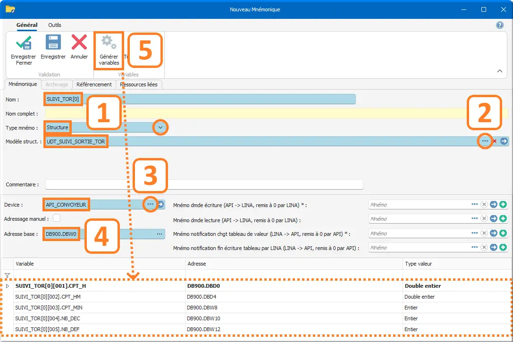
Task: Clear Mnémo dmde lecture with the x icon
Action: click(484, 218)
